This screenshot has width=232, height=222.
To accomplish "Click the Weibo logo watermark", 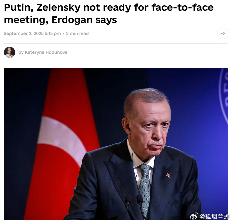I will coord(194,216).
